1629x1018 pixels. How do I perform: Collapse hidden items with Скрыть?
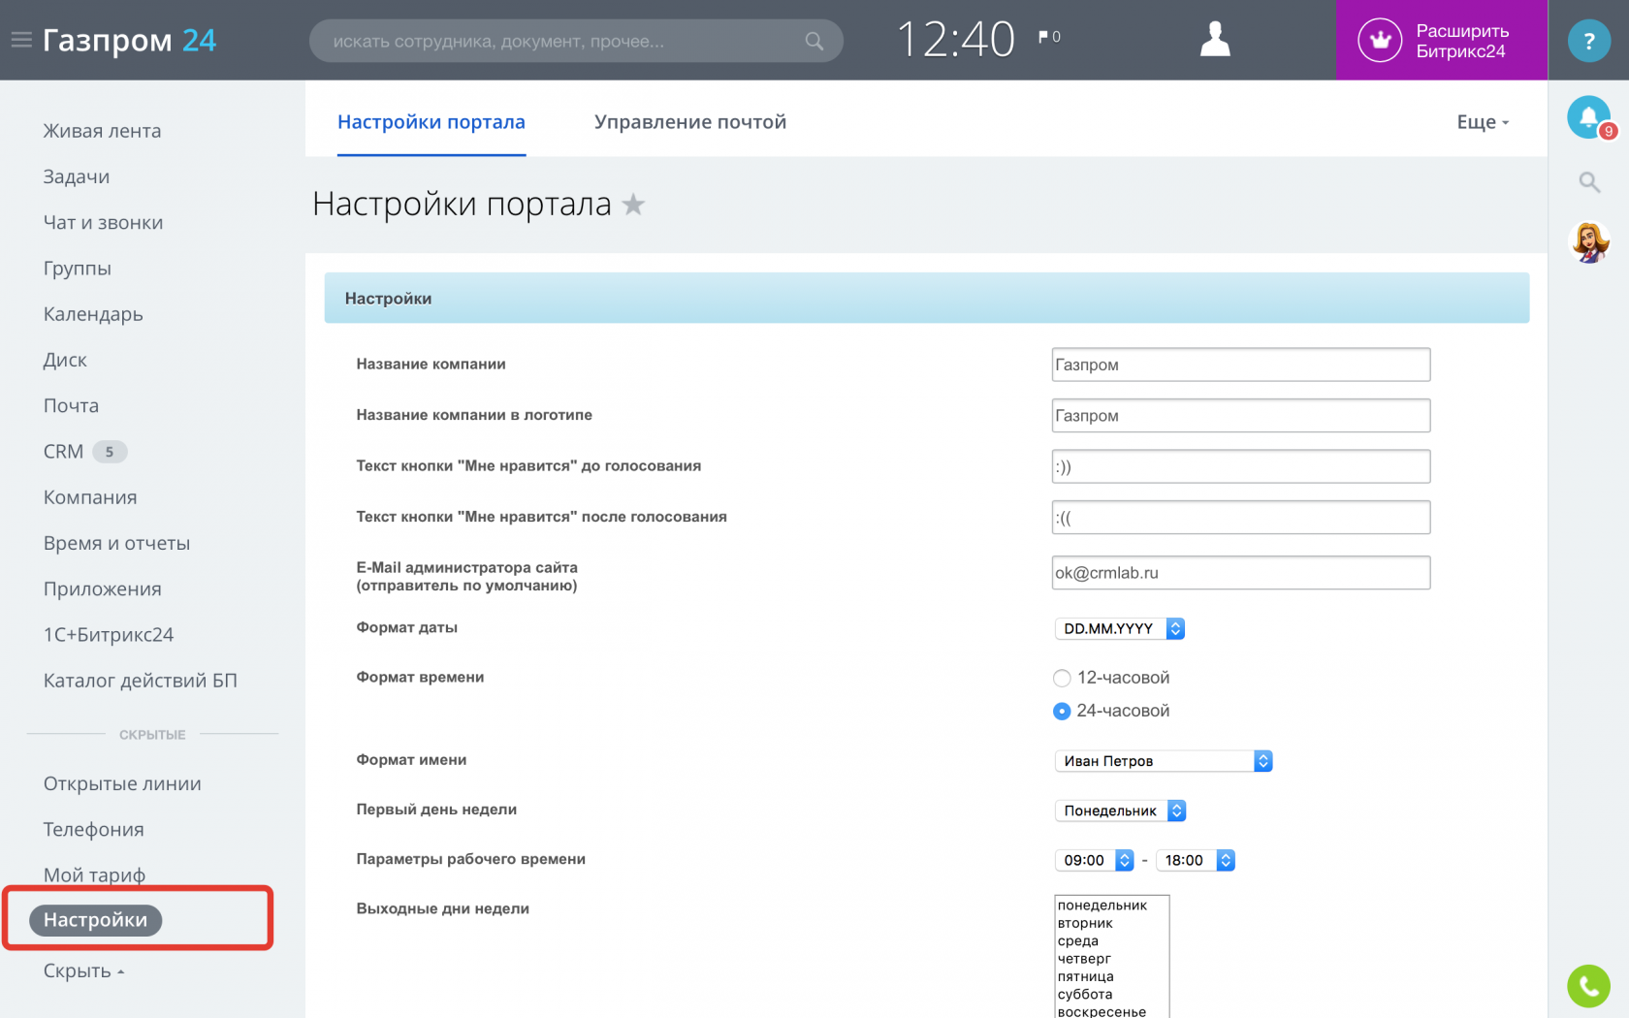click(x=83, y=970)
